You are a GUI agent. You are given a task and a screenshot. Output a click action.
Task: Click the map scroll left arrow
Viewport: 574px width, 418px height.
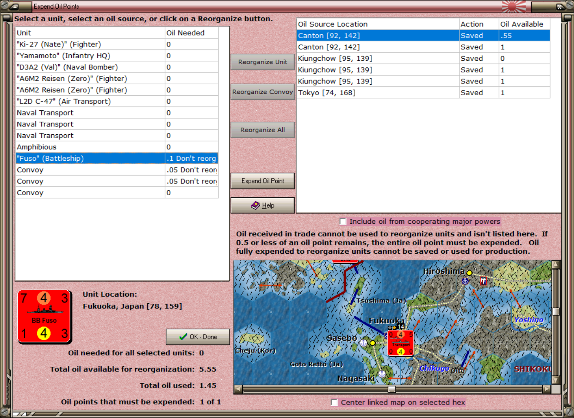coord(238,389)
